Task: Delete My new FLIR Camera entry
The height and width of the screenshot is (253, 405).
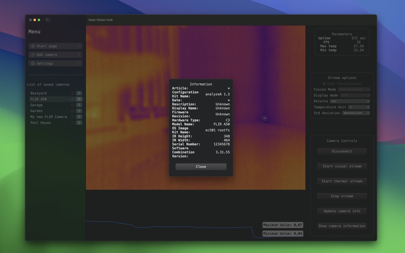Action: click(79, 117)
